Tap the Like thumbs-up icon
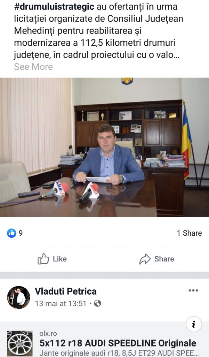This screenshot has height=357, width=209. click(43, 259)
